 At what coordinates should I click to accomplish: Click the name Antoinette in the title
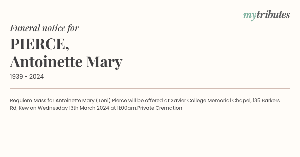[46, 62]
